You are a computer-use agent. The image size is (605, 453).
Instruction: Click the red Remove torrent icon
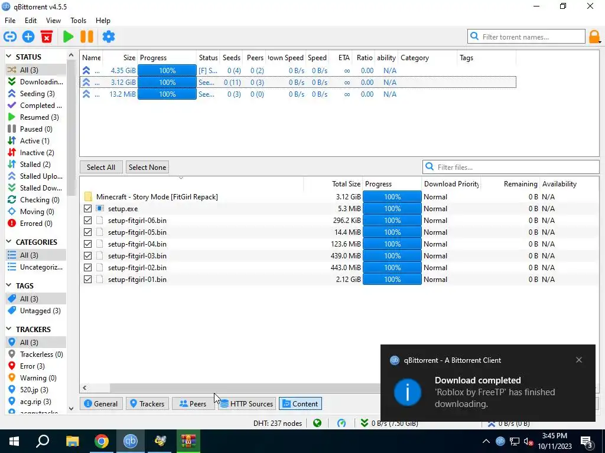coord(47,37)
